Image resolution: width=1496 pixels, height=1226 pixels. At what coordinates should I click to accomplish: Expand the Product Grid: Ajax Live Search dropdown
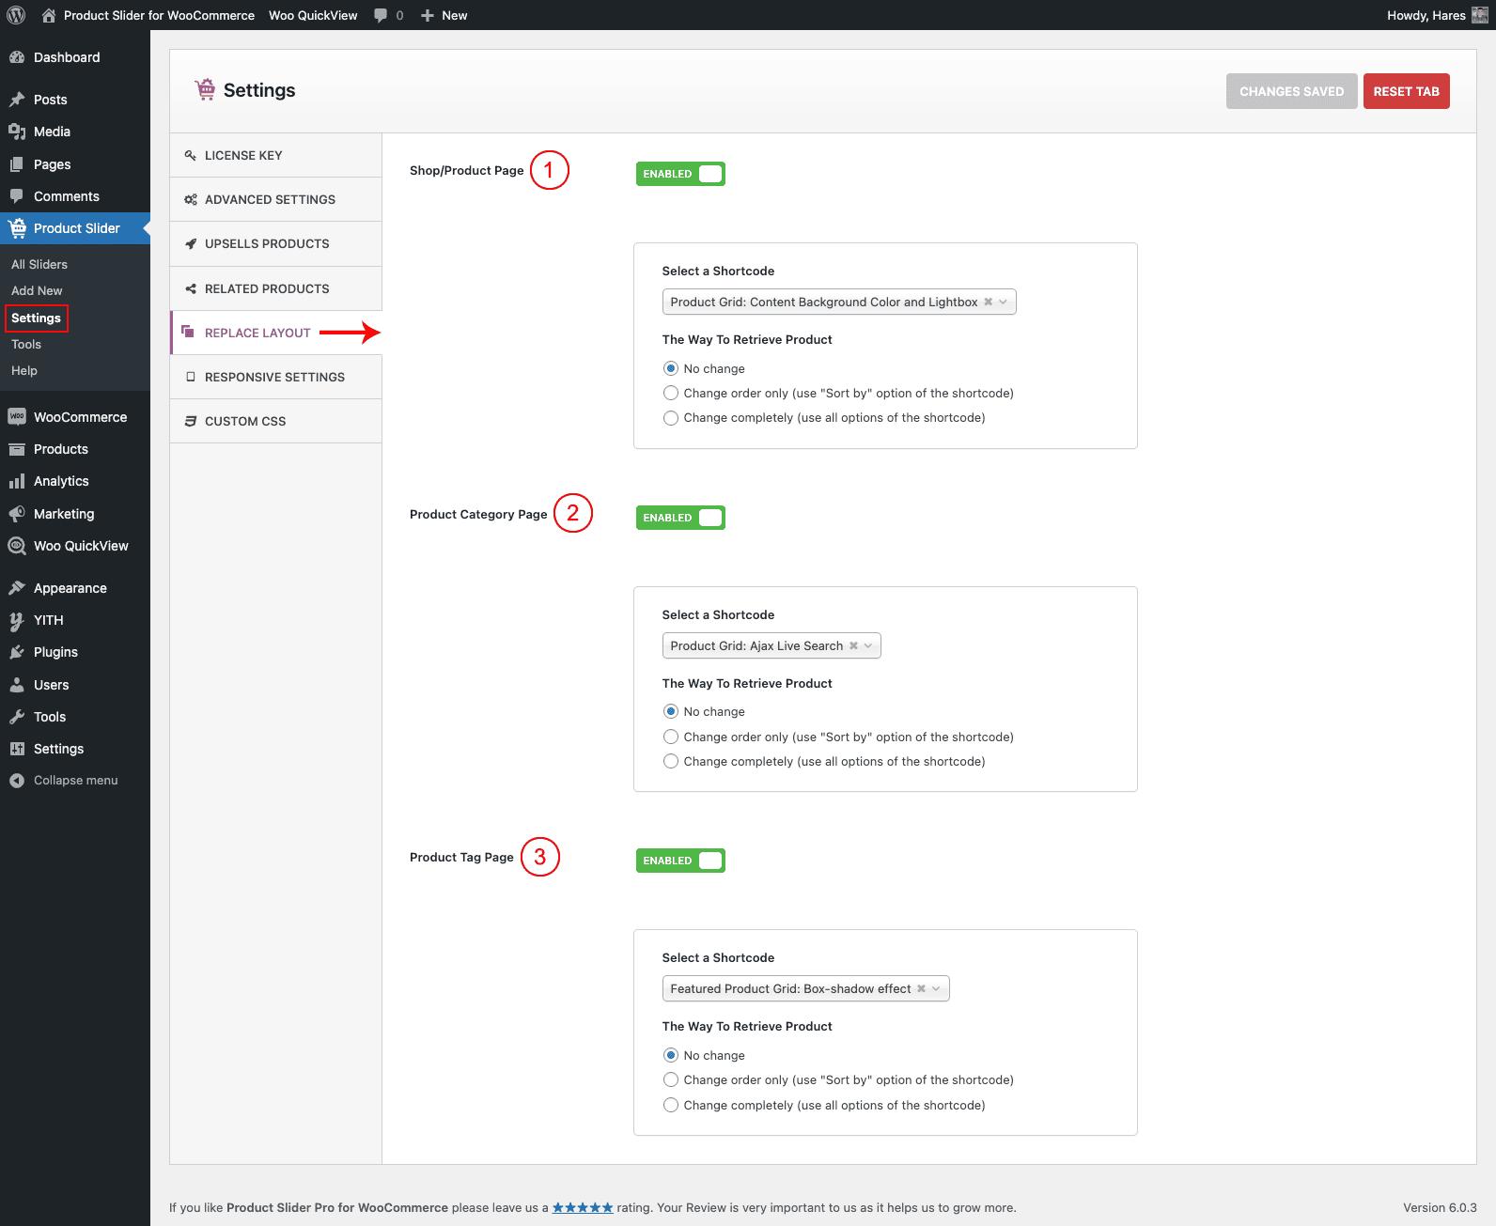click(868, 645)
